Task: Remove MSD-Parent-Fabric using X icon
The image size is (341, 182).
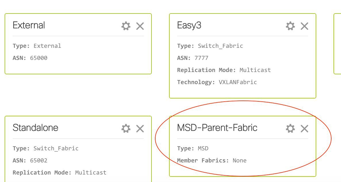Action: click(x=304, y=129)
